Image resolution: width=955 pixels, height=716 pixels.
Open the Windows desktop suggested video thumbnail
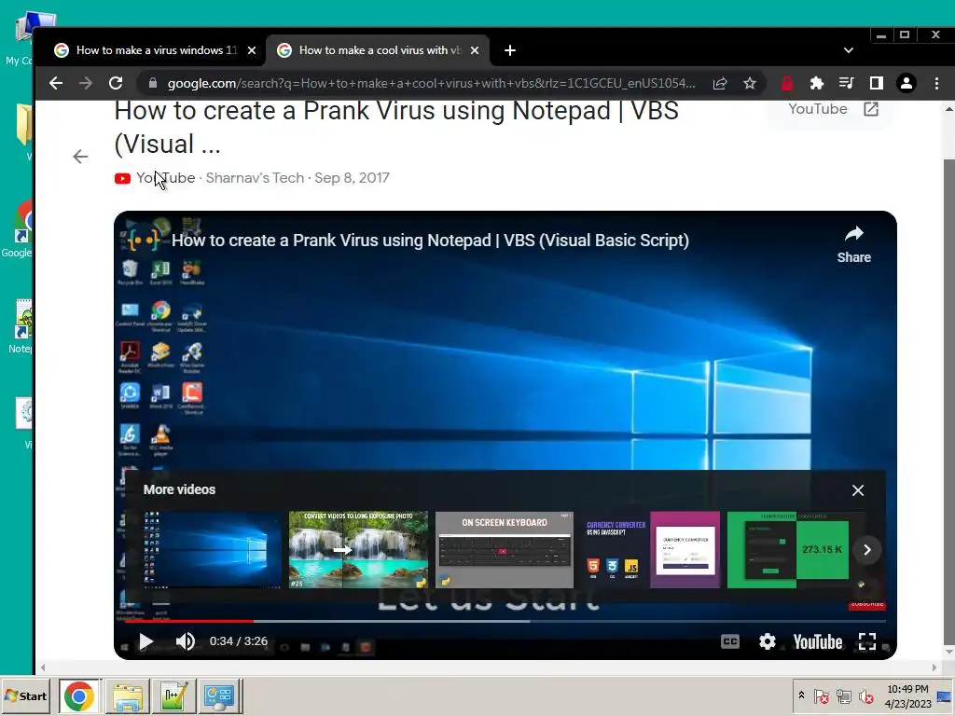point(212,550)
